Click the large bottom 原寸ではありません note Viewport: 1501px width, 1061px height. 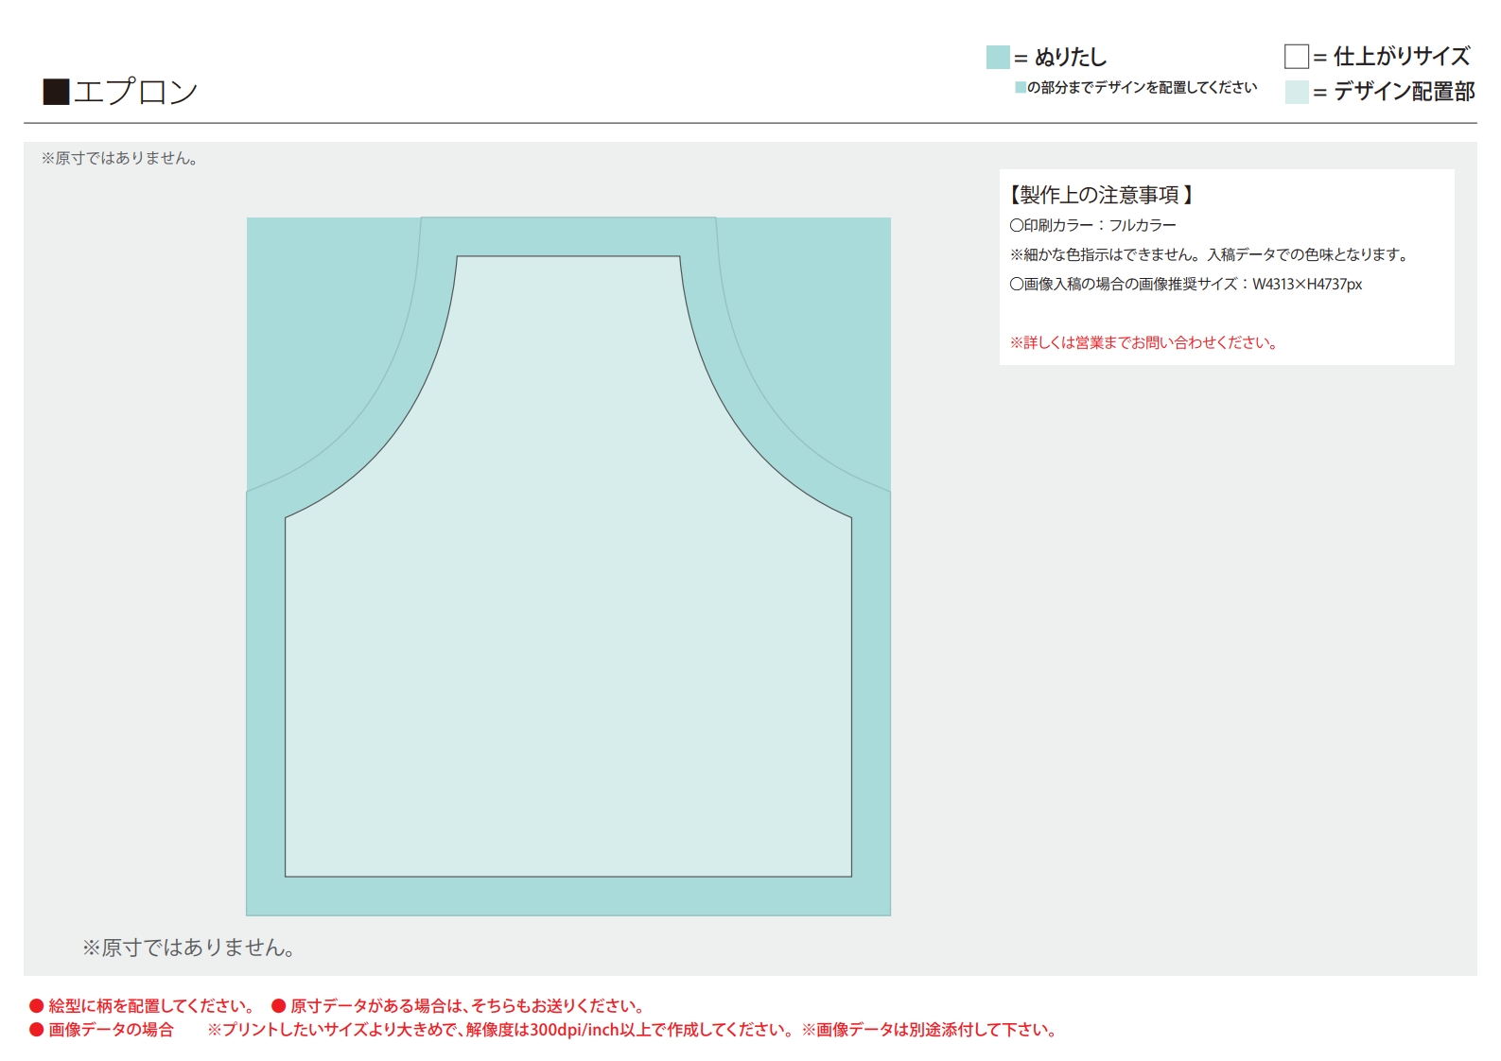coord(188,948)
